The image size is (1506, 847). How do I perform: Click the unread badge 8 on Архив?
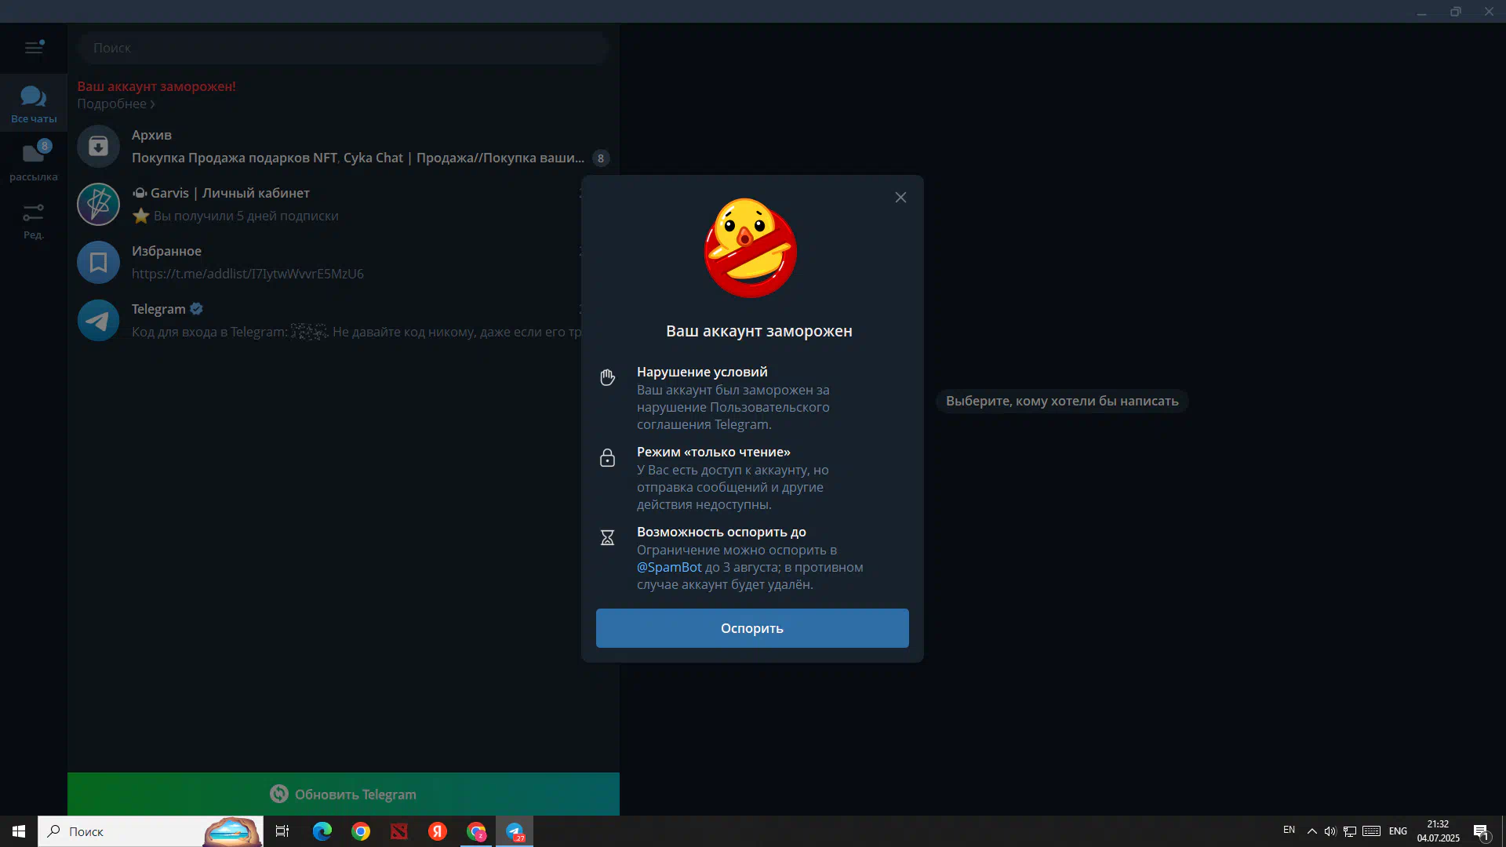(600, 158)
